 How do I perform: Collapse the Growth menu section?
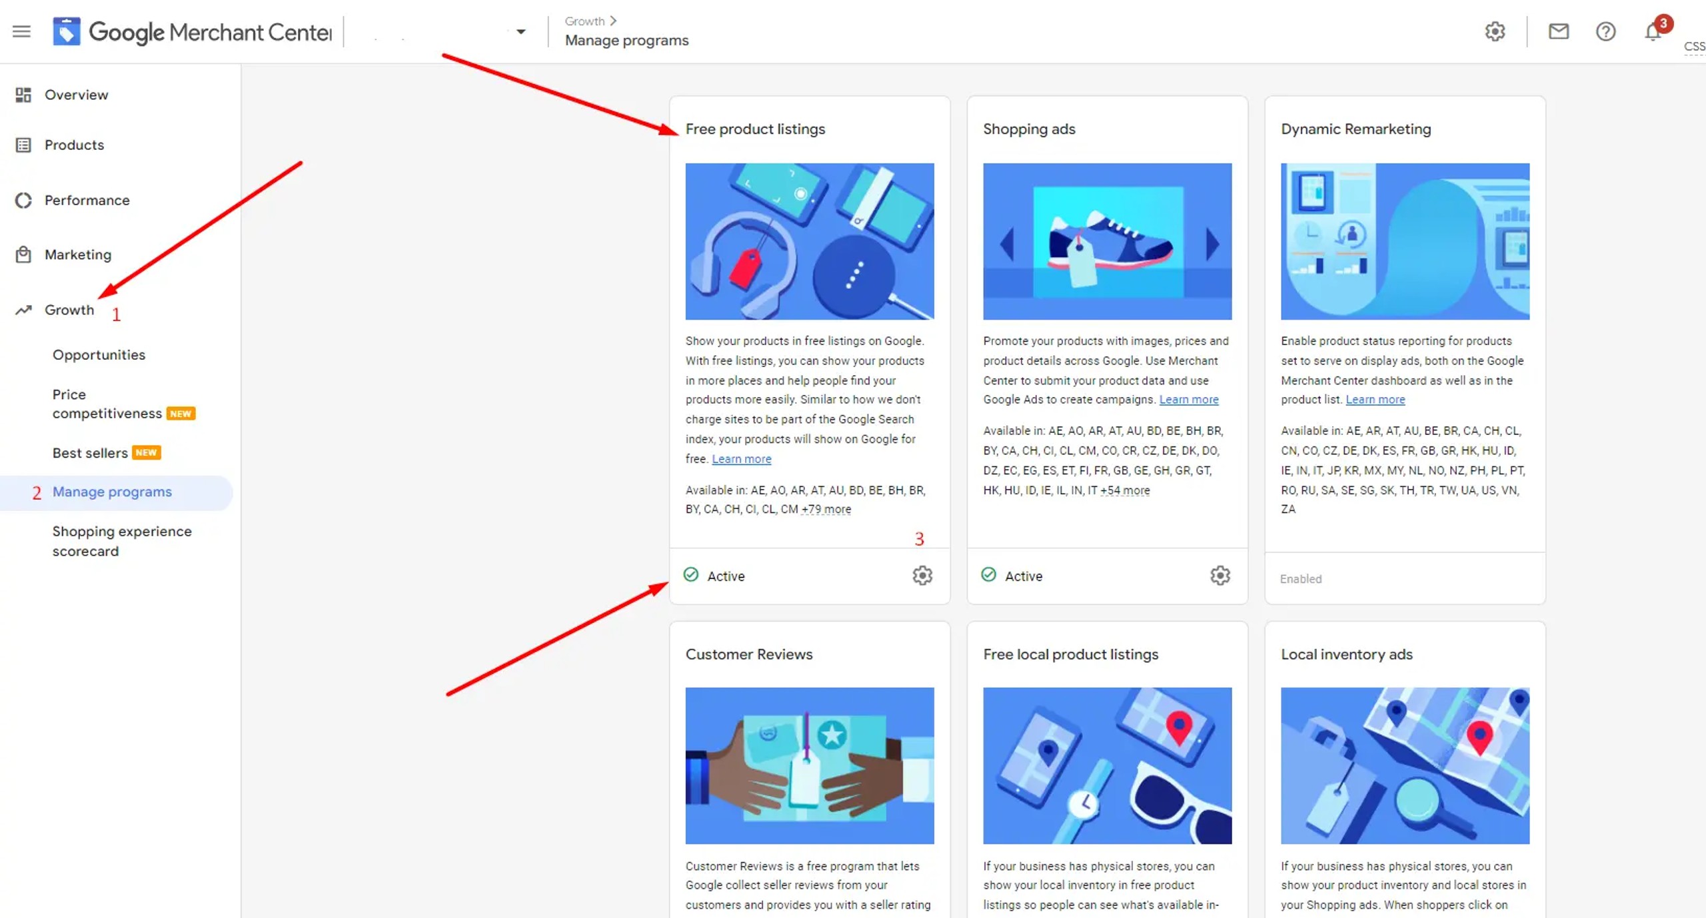click(x=69, y=310)
